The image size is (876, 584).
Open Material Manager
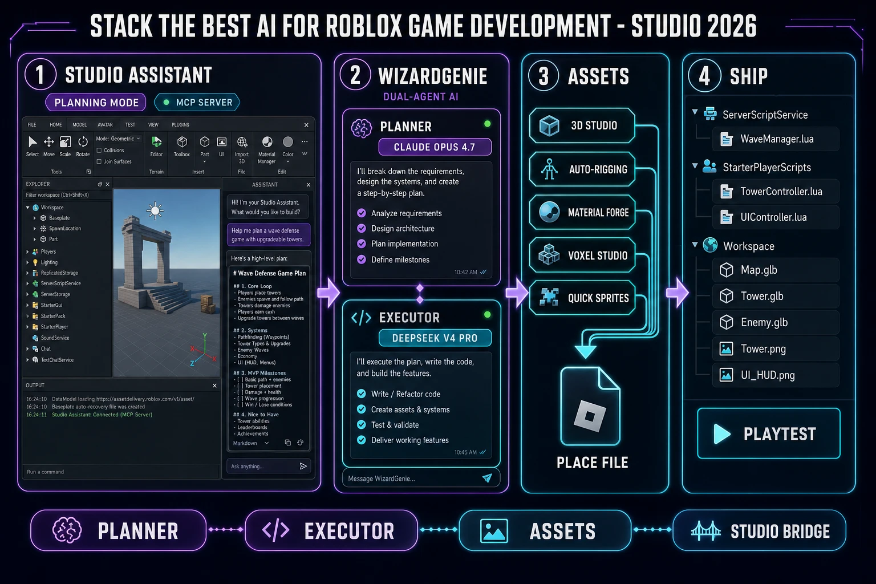coord(267,149)
